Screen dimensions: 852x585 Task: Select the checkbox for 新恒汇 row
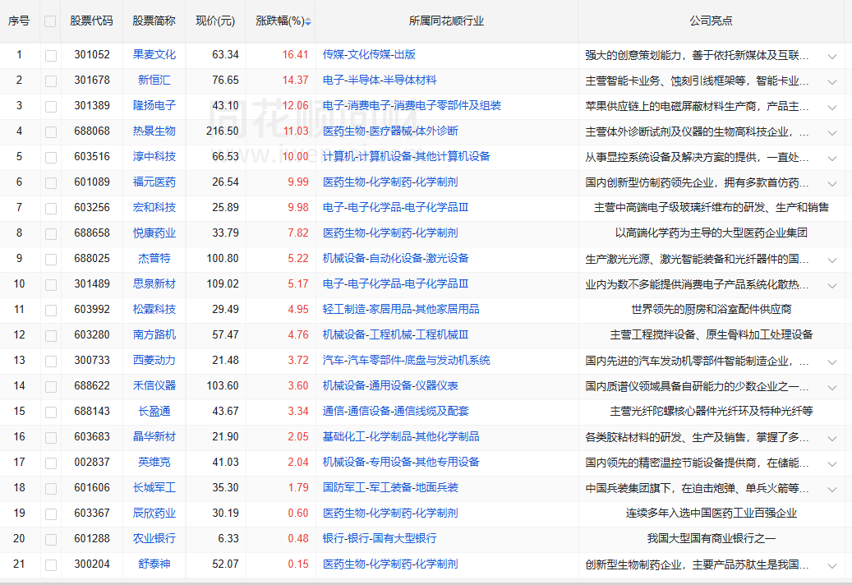coord(51,81)
